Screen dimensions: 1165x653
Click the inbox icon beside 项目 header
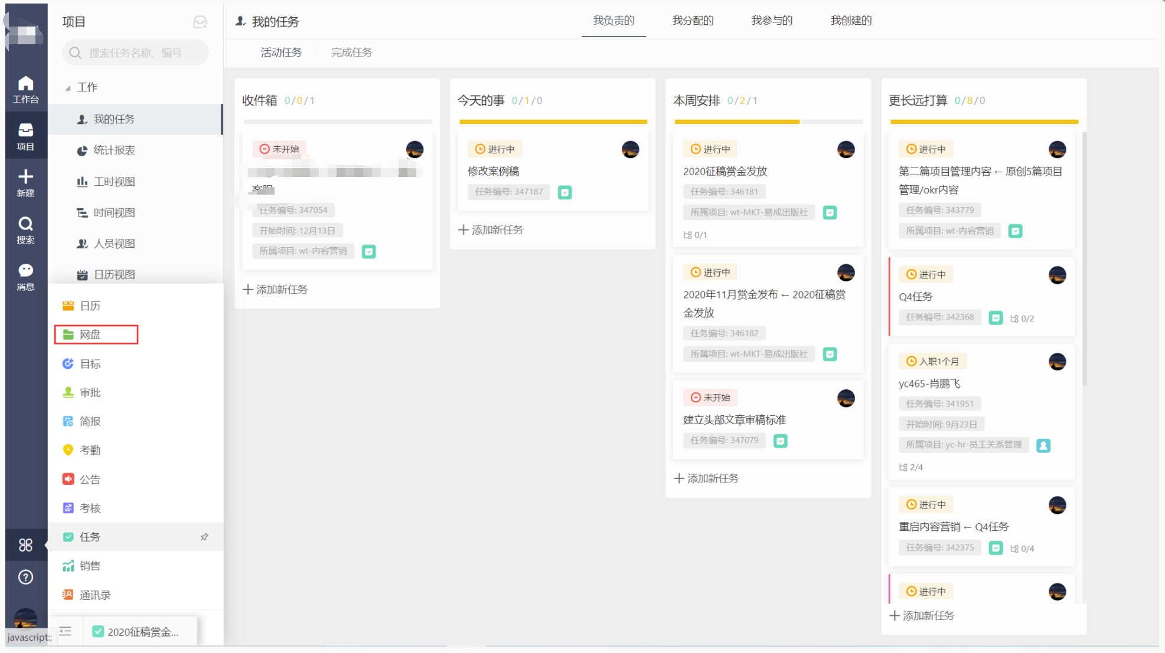[200, 22]
